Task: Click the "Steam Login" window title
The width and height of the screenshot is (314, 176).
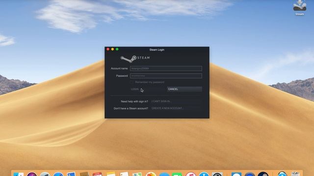Action: tap(157, 50)
